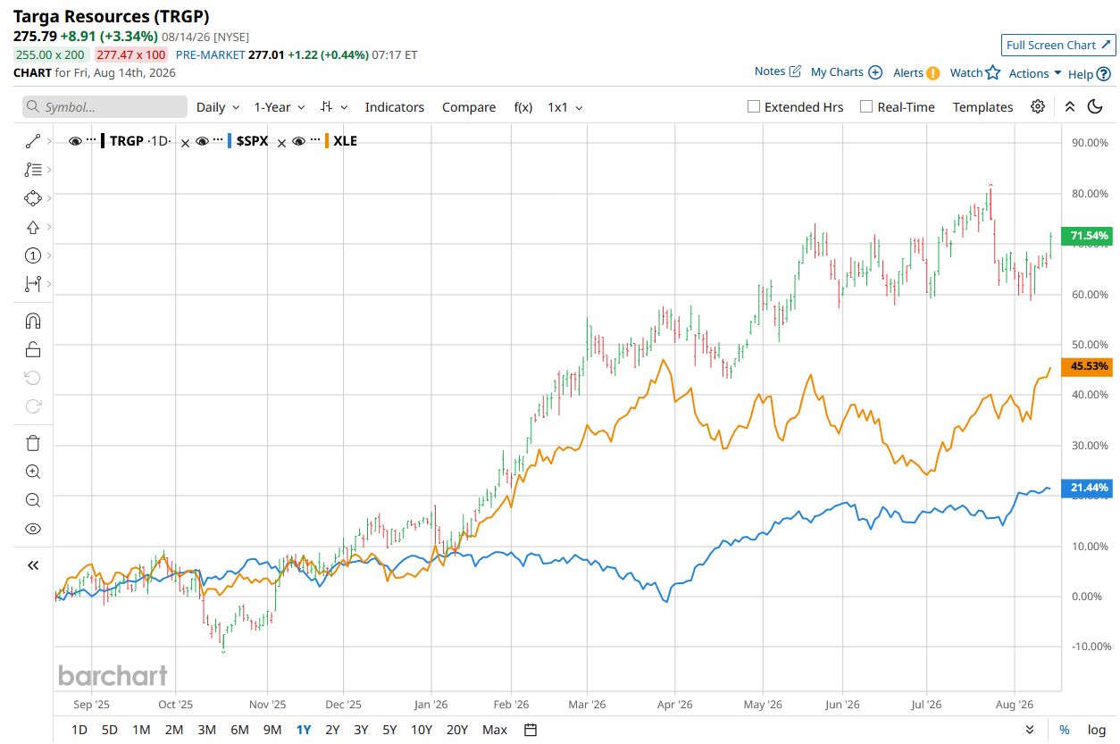Image resolution: width=1120 pixels, height=744 pixels.
Task: Open the calendar date range picker
Action: tap(531, 730)
